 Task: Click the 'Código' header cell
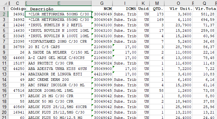click(17, 9)
